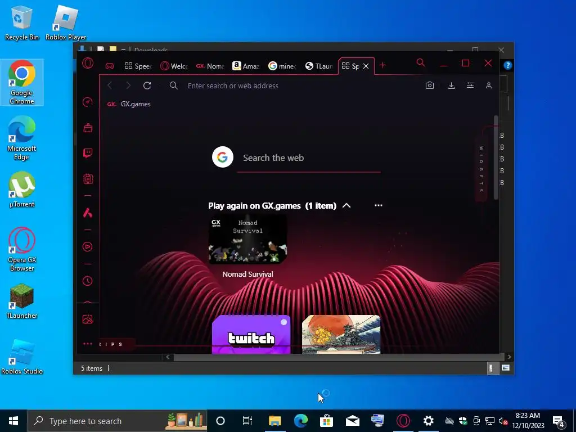Switch to the Welcome tab

174,66
